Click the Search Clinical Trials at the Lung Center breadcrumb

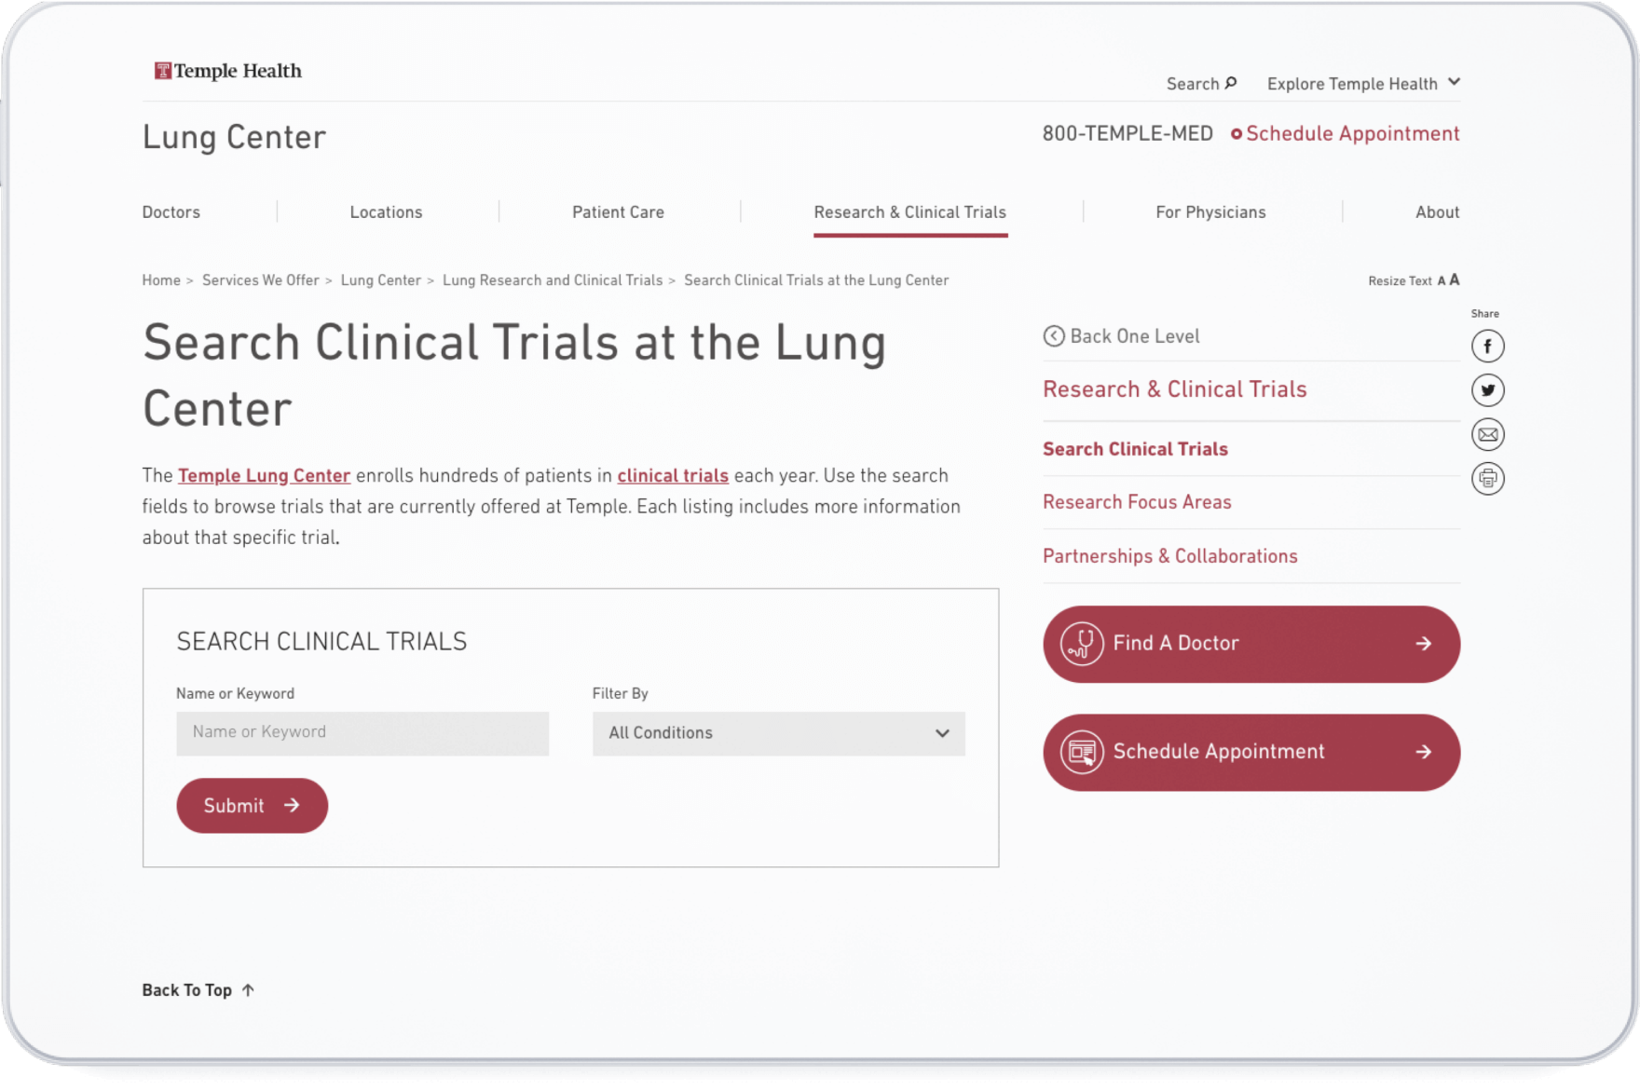[x=816, y=280]
